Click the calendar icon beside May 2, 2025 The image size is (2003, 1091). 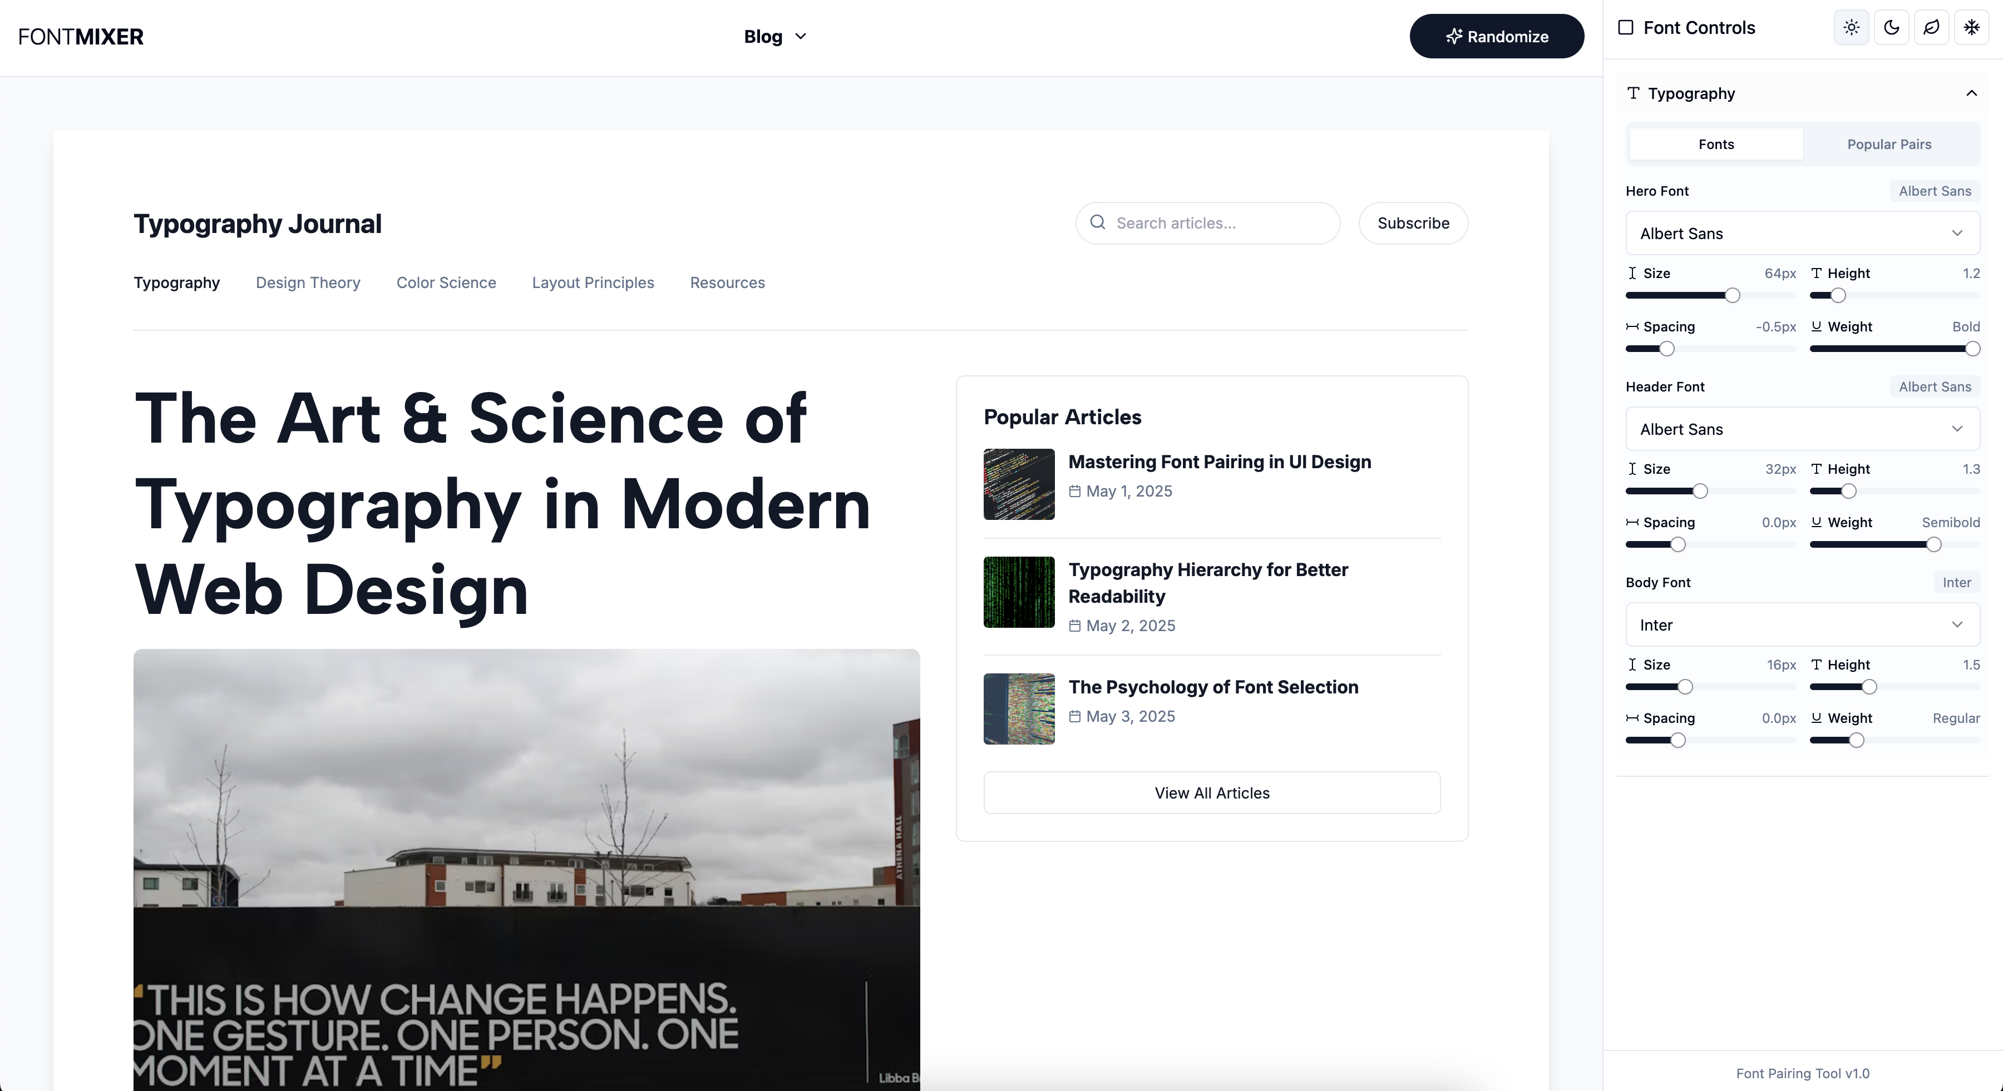[1074, 626]
